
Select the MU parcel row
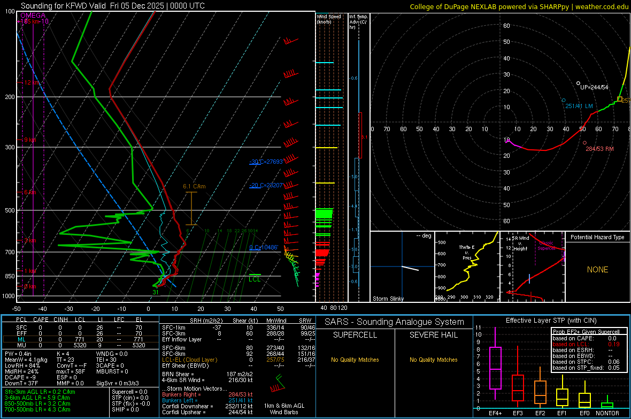click(81, 345)
